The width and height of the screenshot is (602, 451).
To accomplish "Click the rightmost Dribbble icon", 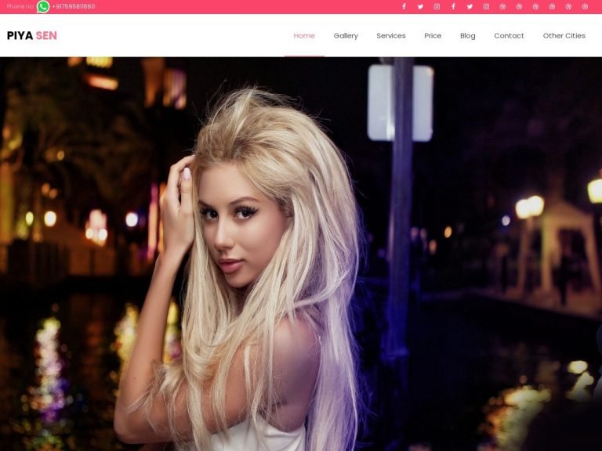I will click(x=585, y=6).
